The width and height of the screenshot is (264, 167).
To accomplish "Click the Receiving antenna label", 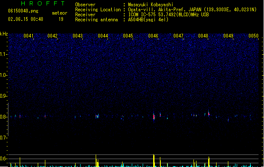I will pyautogui.click(x=97, y=20).
